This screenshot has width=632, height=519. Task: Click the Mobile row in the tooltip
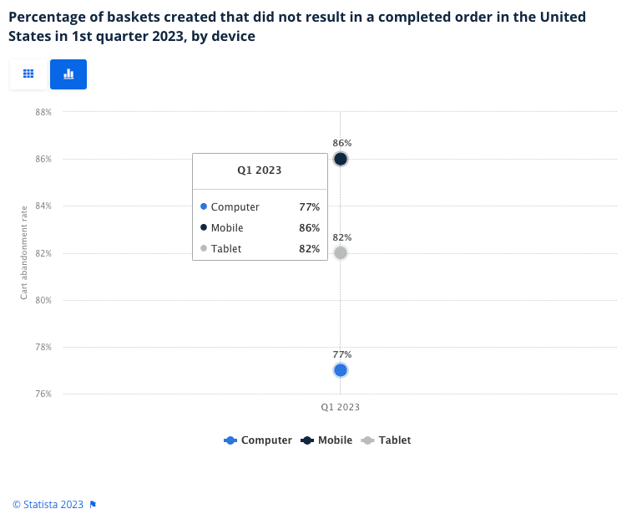pyautogui.click(x=260, y=228)
